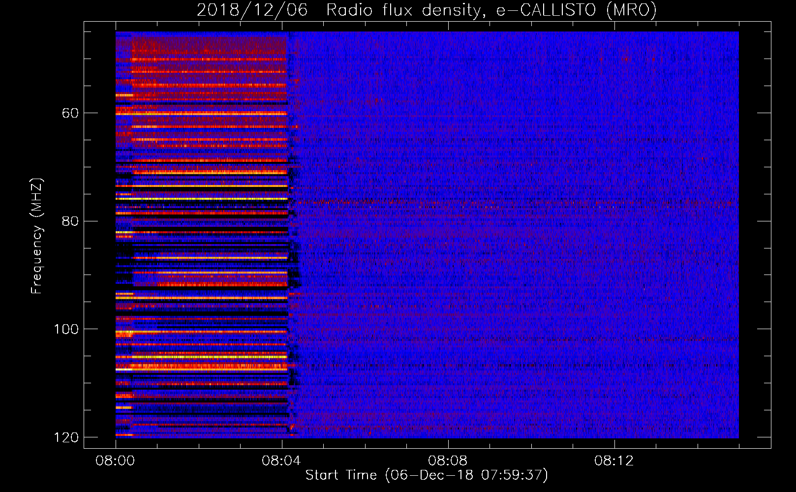Click the 'Start Time (06-Dec-18 07:59:37)' label
The height and width of the screenshot is (492, 796).
[427, 475]
